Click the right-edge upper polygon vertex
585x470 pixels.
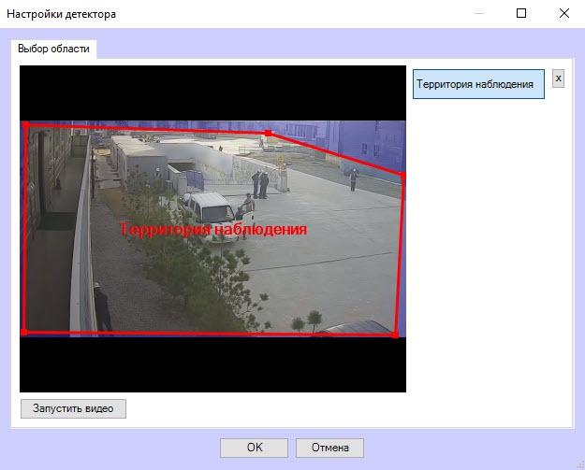tap(402, 174)
